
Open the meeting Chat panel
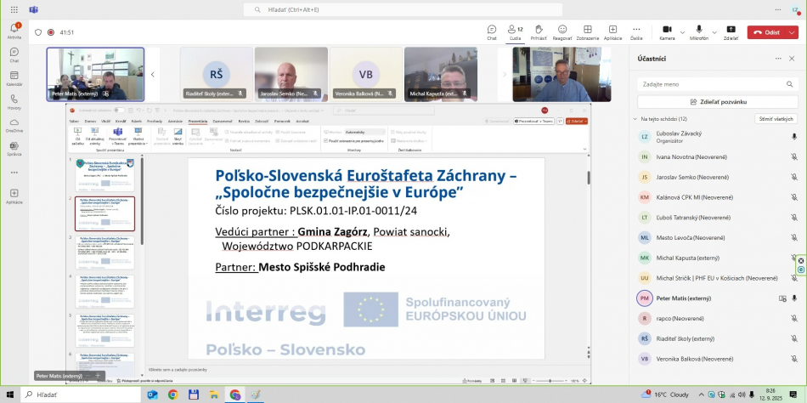pos(492,31)
